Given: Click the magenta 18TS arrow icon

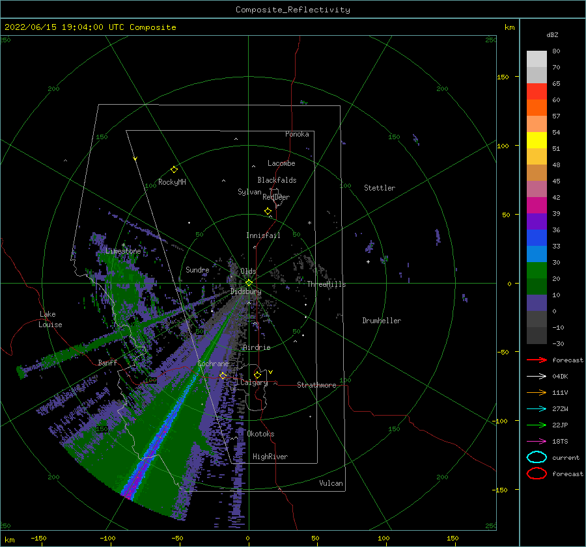Looking at the screenshot, I should [537, 442].
